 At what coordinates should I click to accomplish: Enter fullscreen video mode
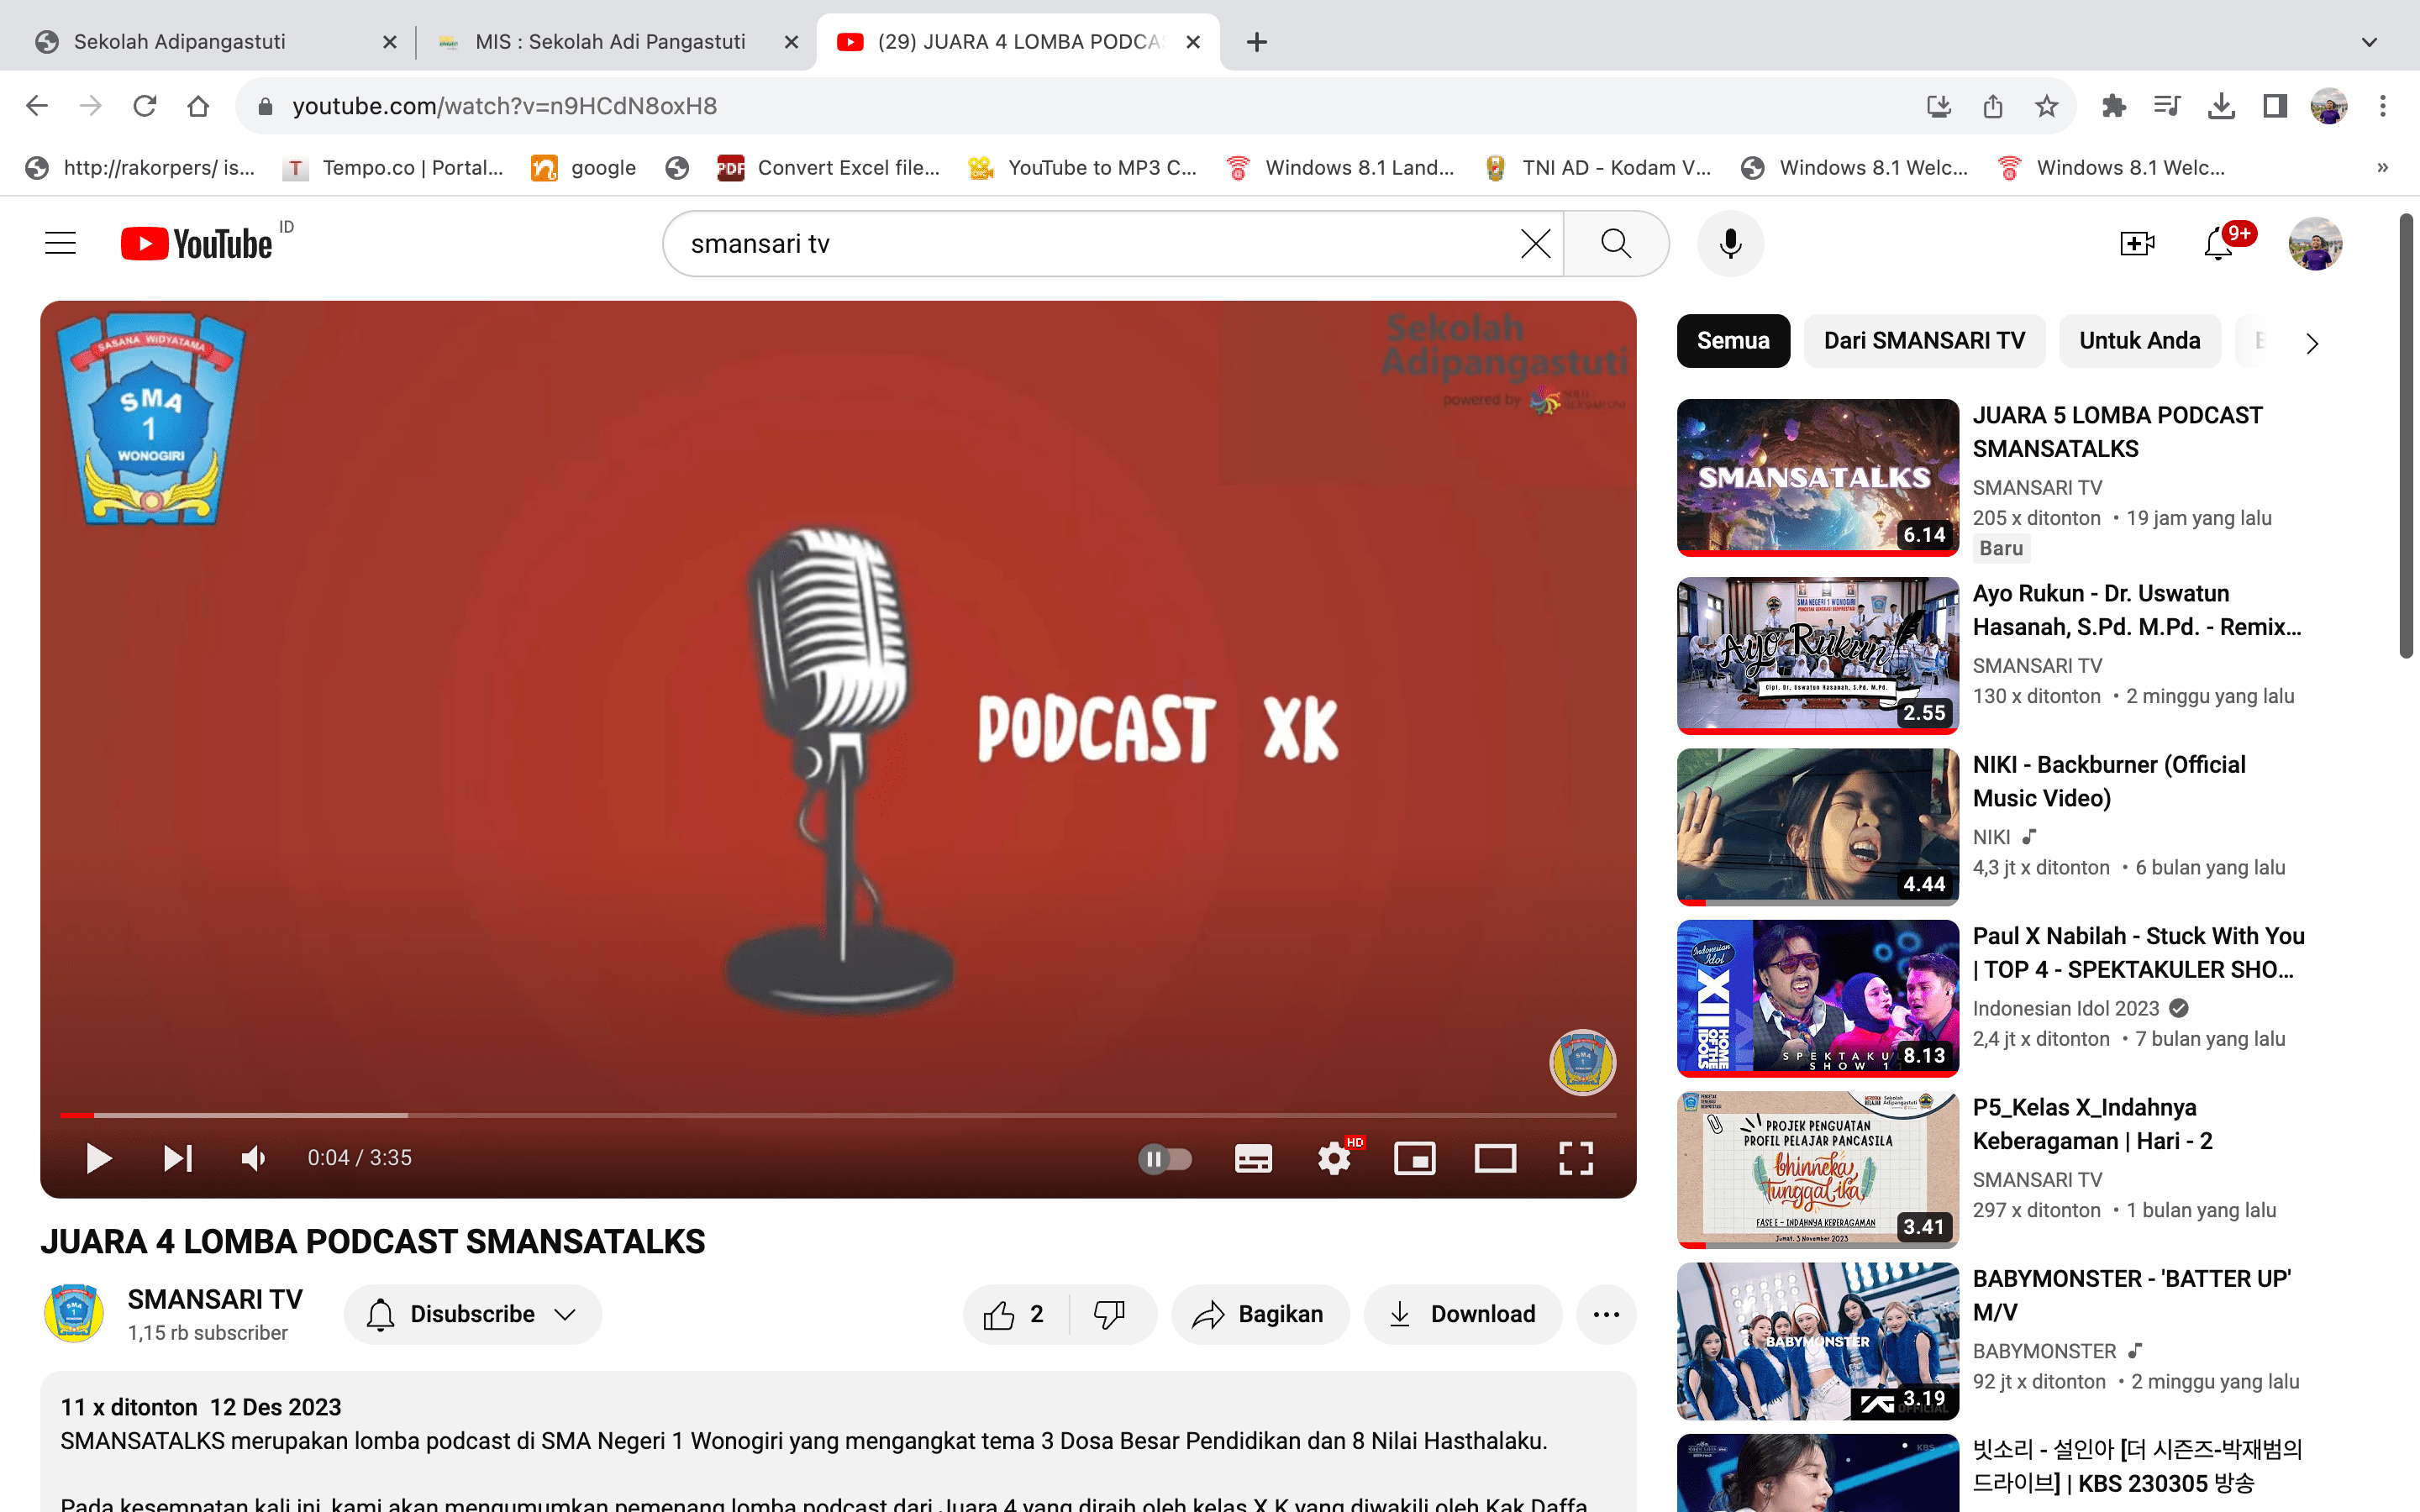[1576, 1158]
